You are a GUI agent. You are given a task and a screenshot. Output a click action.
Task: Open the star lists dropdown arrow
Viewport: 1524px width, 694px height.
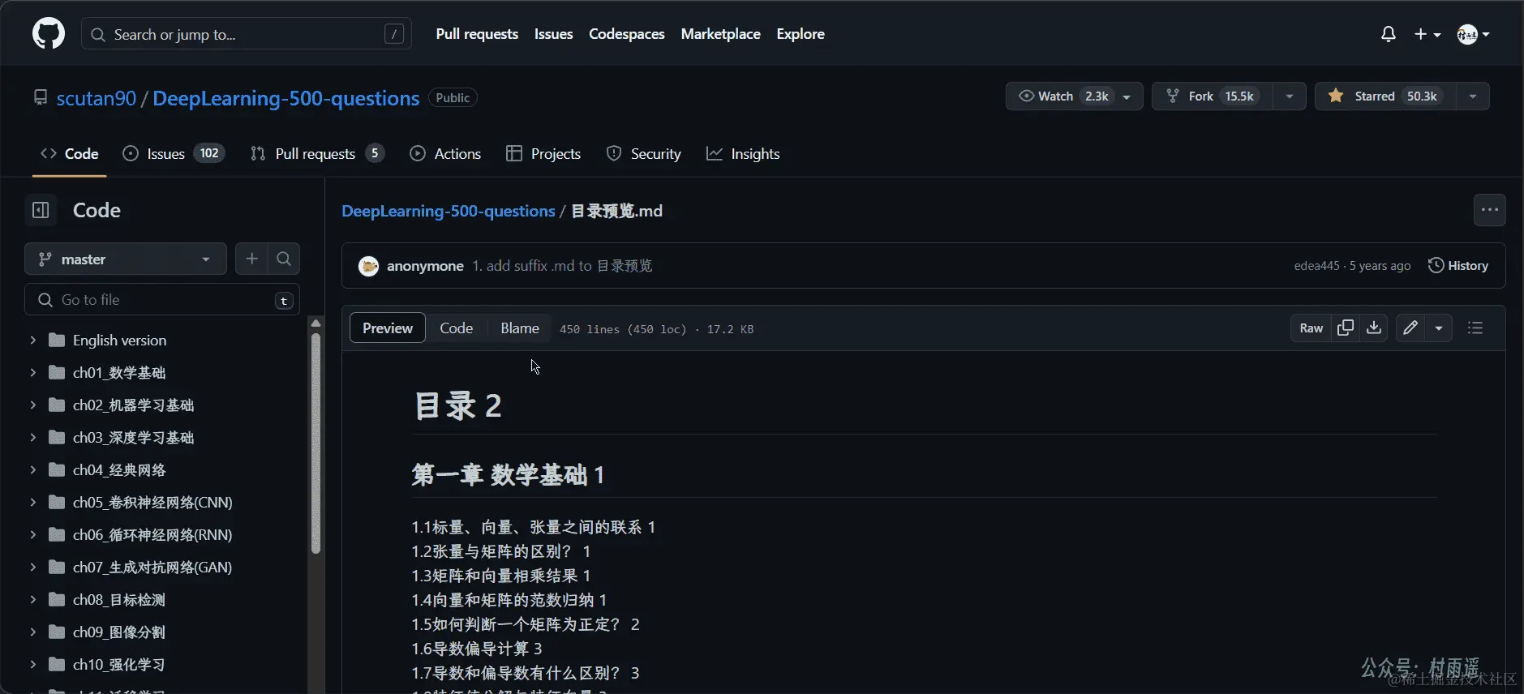pyautogui.click(x=1473, y=96)
